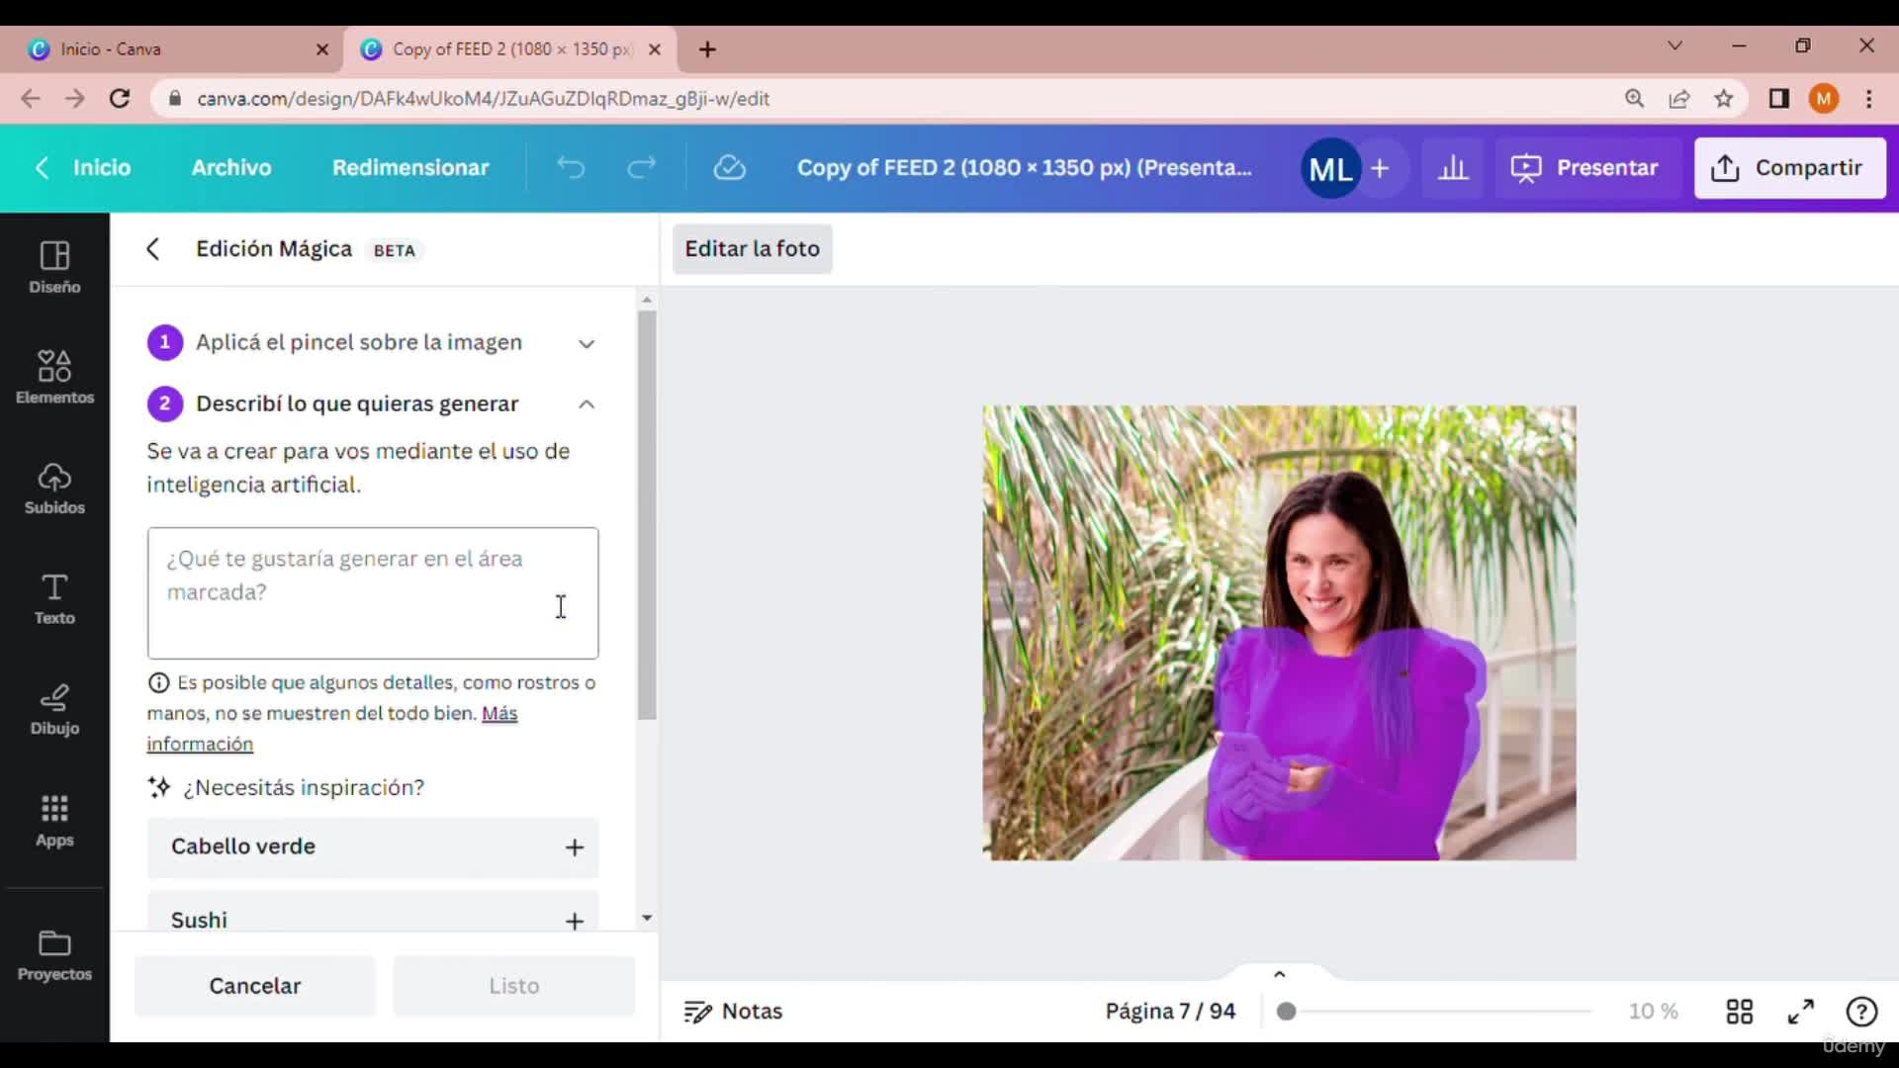
Task: Select the photo on canvas
Action: coord(1279,633)
